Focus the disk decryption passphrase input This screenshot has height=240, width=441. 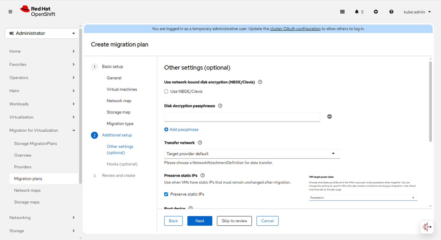(x=242, y=117)
